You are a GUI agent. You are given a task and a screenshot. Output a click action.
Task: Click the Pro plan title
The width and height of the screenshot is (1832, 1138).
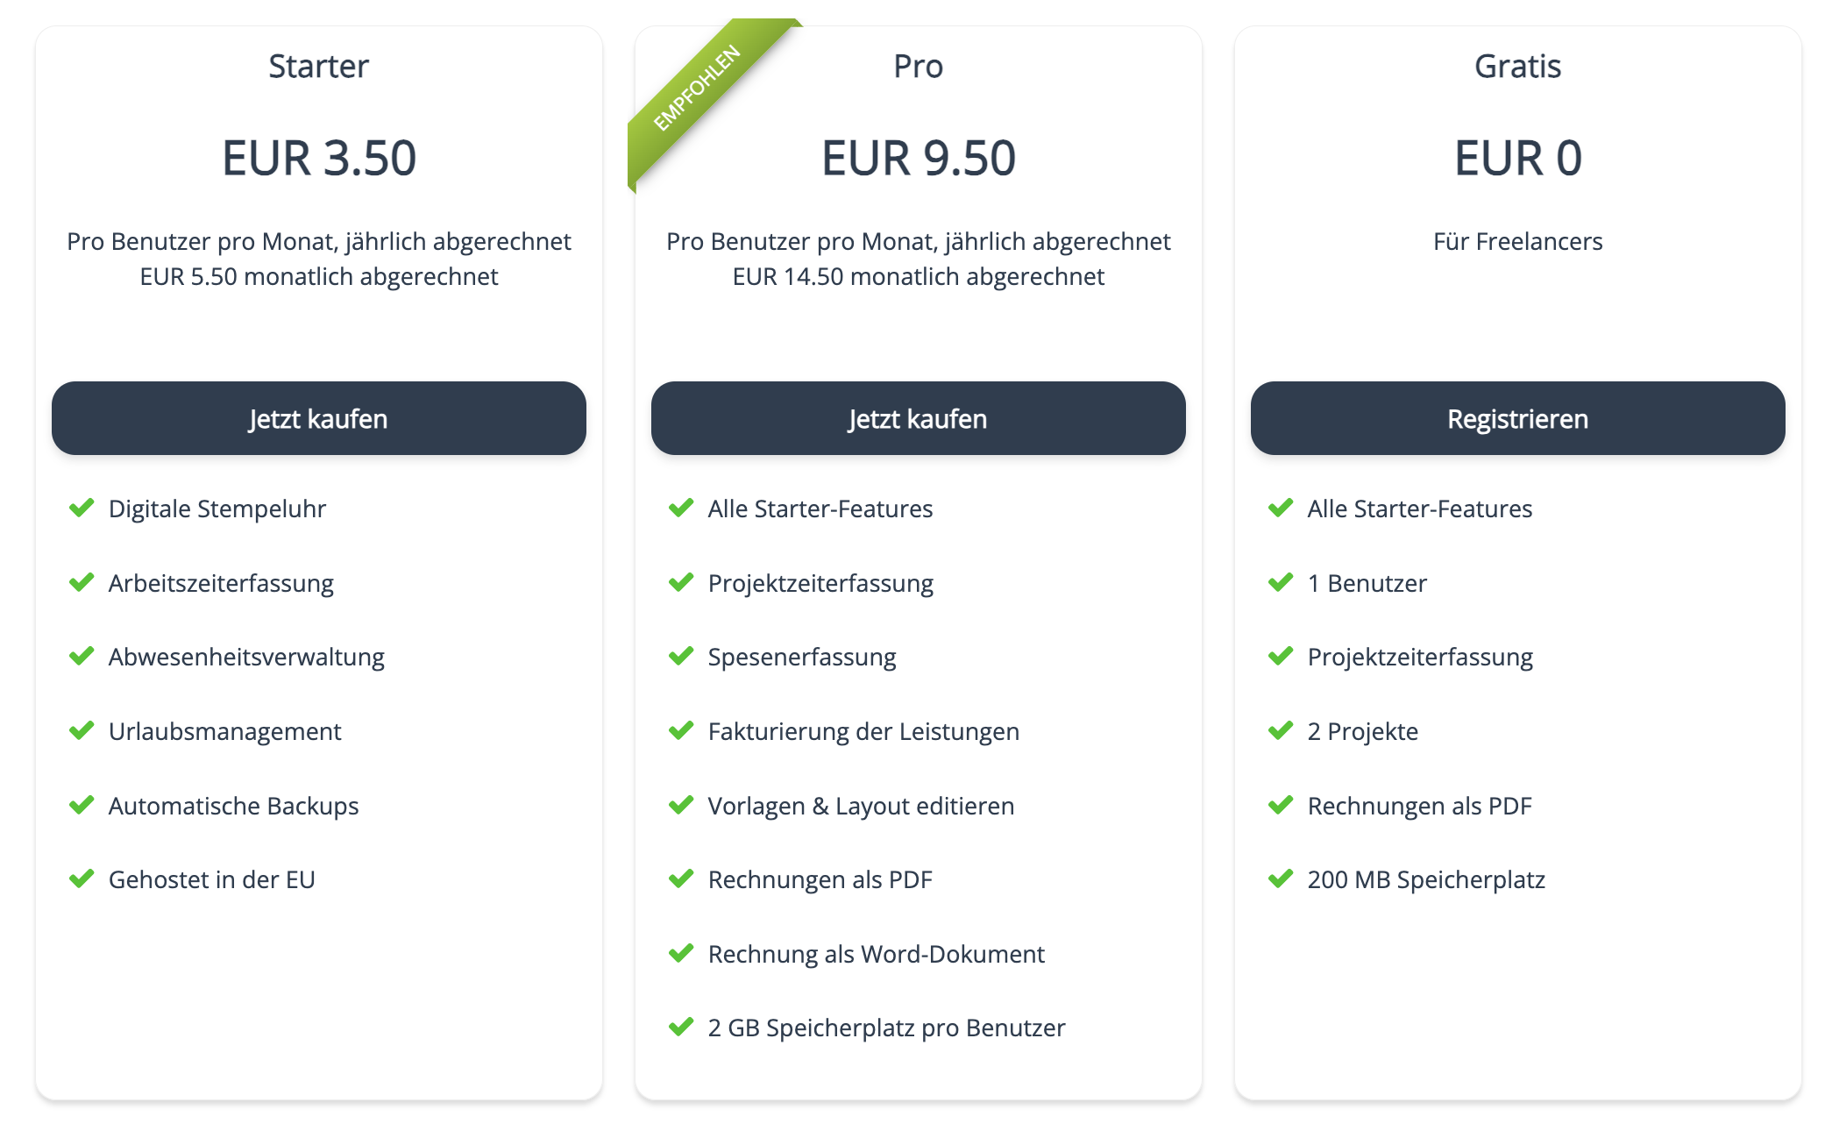coord(918,66)
